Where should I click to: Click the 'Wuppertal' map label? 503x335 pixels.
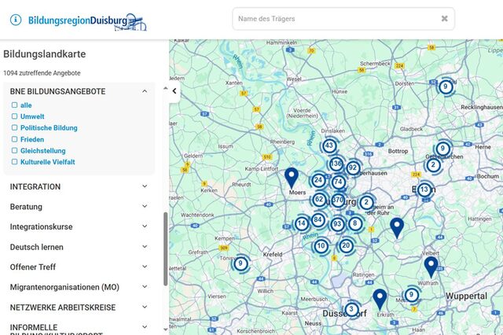coord(466,296)
